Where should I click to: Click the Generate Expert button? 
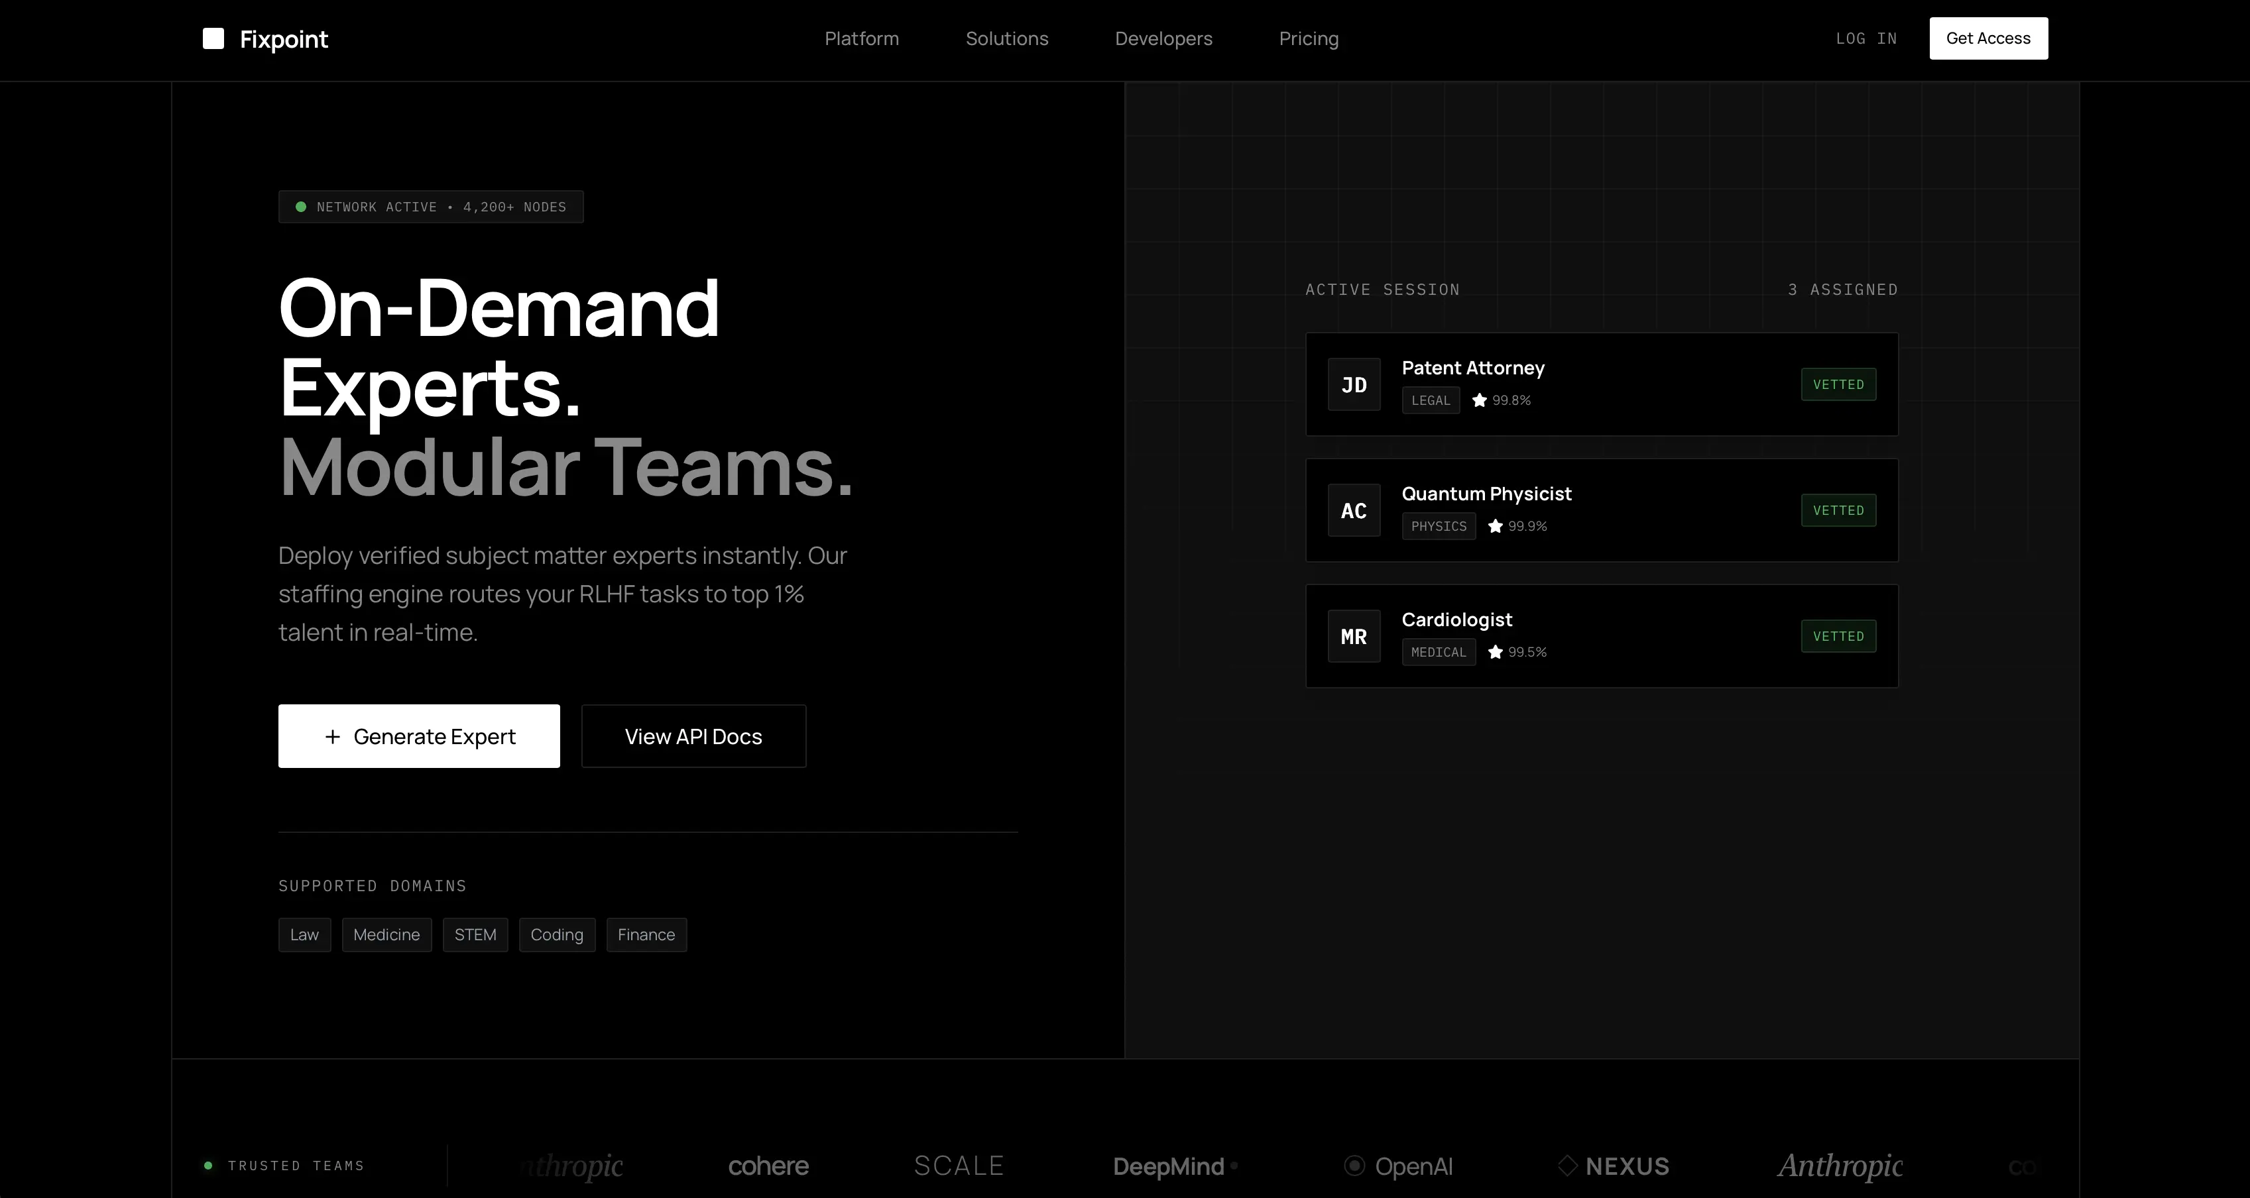[x=418, y=736]
